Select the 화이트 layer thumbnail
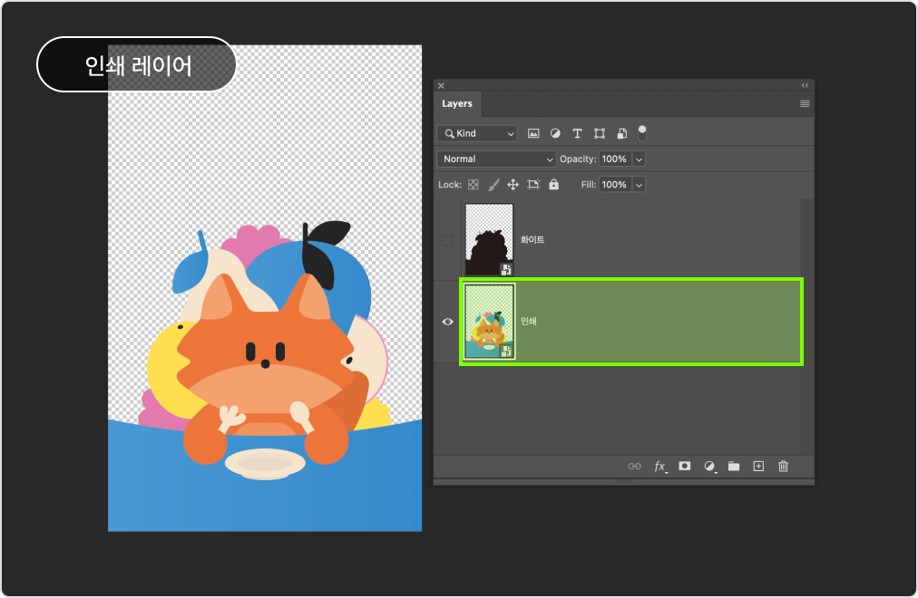This screenshot has height=598, width=918. tap(489, 239)
